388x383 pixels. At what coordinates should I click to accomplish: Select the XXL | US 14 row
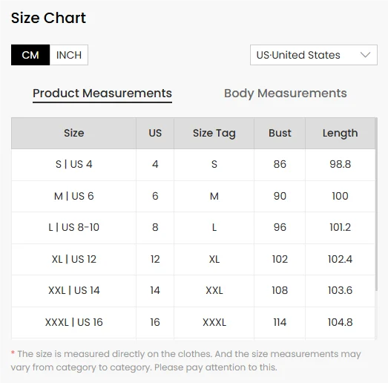click(x=193, y=291)
